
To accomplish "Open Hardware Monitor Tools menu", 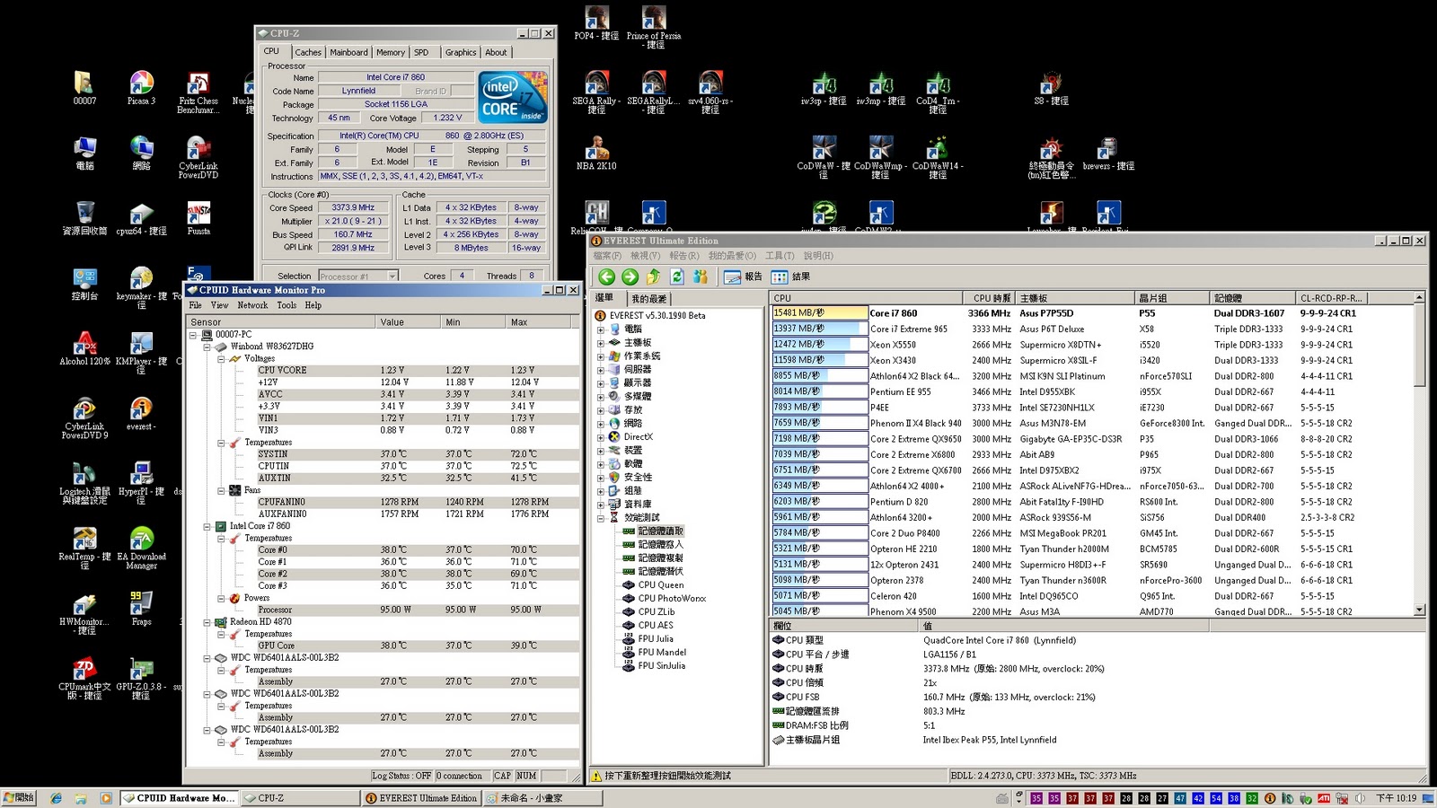I will click(x=287, y=305).
